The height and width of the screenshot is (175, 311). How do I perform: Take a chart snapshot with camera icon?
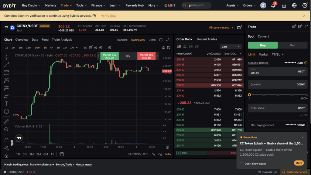[163, 48]
